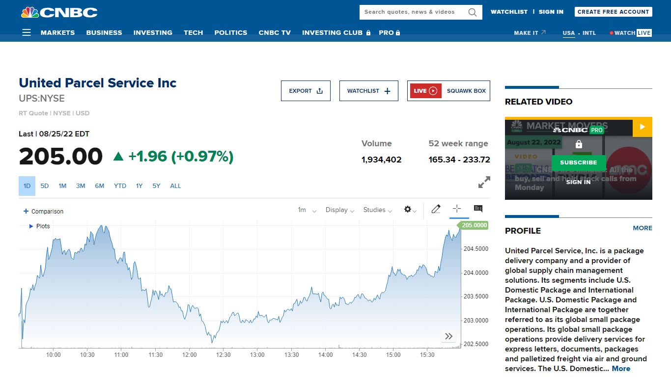Click MORE link beside PROFILE
Image resolution: width=671 pixels, height=377 pixels.
tap(643, 228)
